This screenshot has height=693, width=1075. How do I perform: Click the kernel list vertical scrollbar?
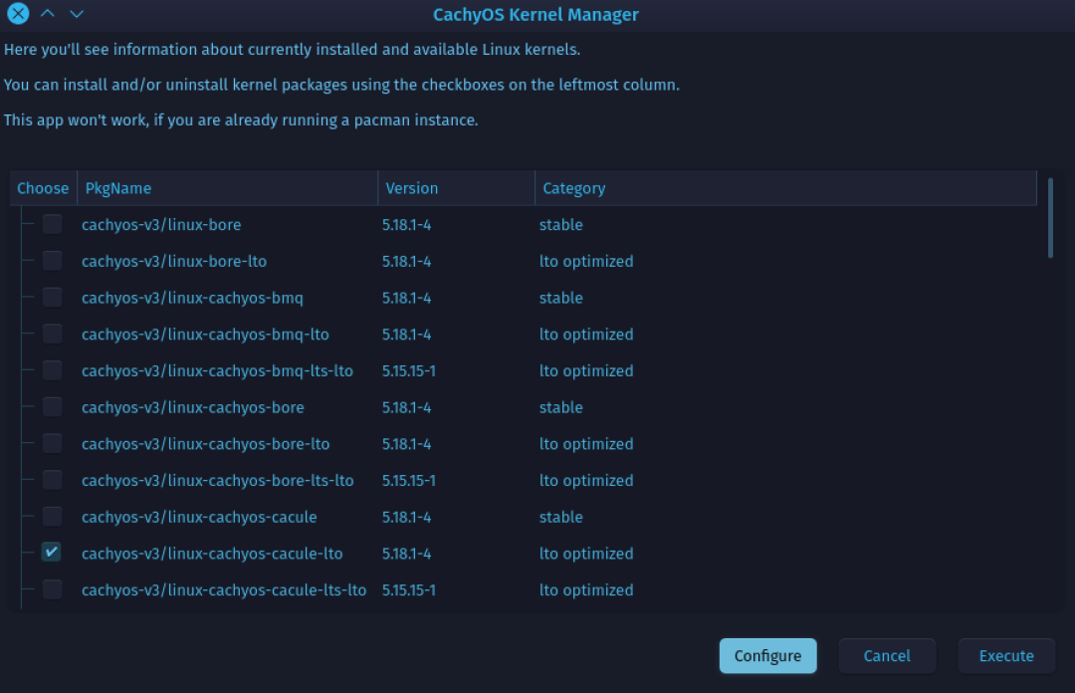tap(1050, 218)
